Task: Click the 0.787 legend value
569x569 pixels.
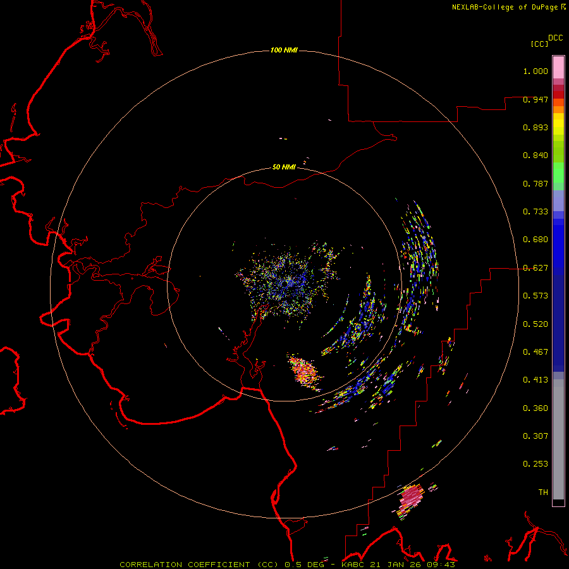Action: (x=535, y=183)
